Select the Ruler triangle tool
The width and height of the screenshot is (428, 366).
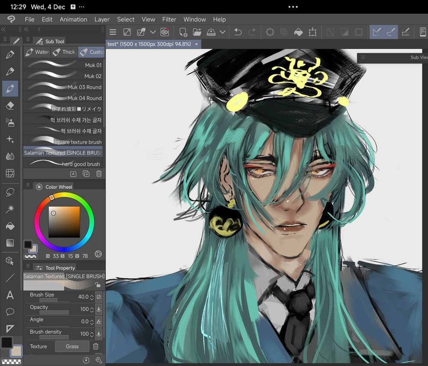[x=10, y=329]
